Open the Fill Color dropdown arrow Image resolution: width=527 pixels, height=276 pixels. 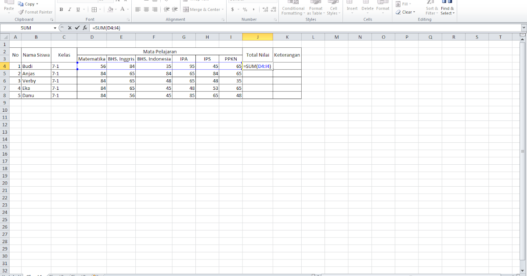coord(116,9)
